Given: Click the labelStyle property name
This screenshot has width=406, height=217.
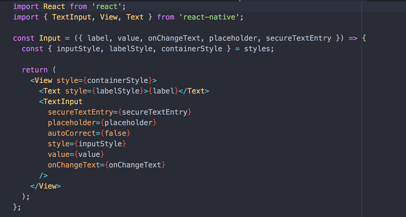Looking at the screenshot, I should (x=129, y=49).
